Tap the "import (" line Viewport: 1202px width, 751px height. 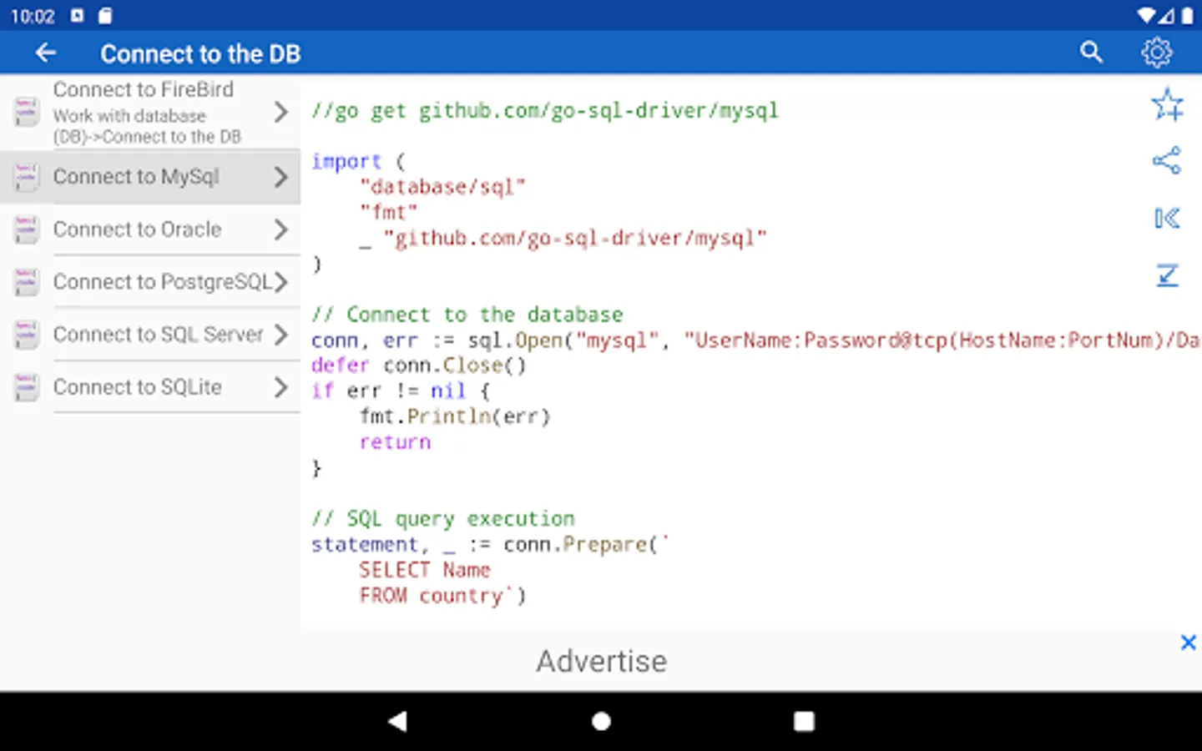[358, 162]
